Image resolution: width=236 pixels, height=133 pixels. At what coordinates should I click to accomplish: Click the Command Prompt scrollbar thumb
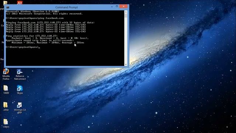pos(126,16)
